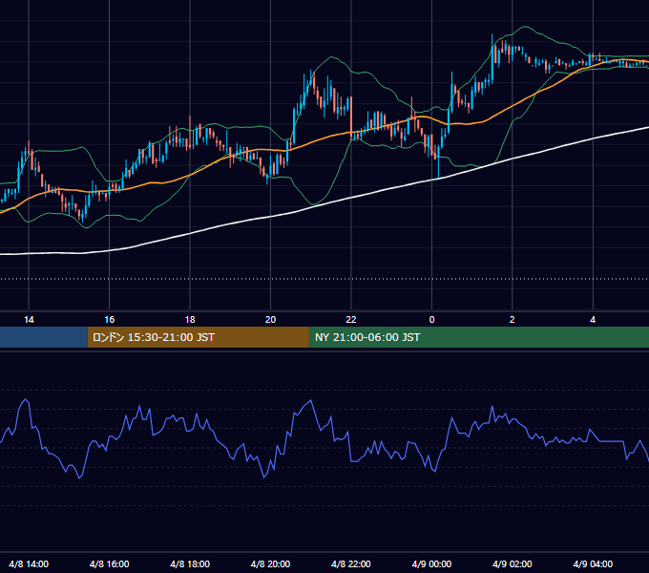Click the 4/9 02:00 oscillator time label
This screenshot has height=573, width=649.
coord(512,563)
